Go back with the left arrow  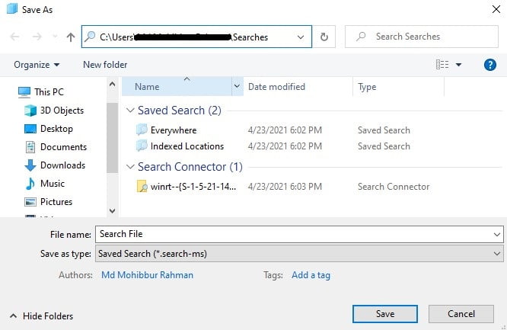click(15, 37)
